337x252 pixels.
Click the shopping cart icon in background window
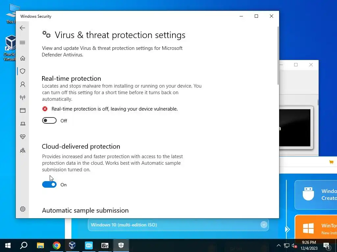(x=331, y=162)
